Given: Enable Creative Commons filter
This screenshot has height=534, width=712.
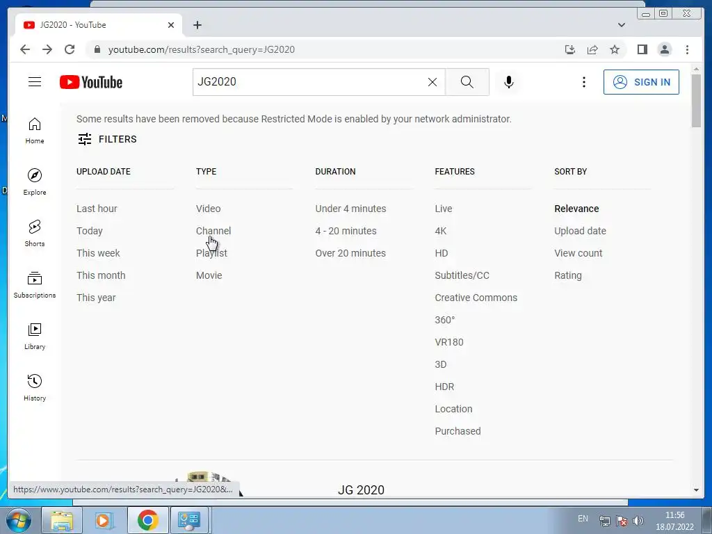Looking at the screenshot, I should tap(476, 298).
